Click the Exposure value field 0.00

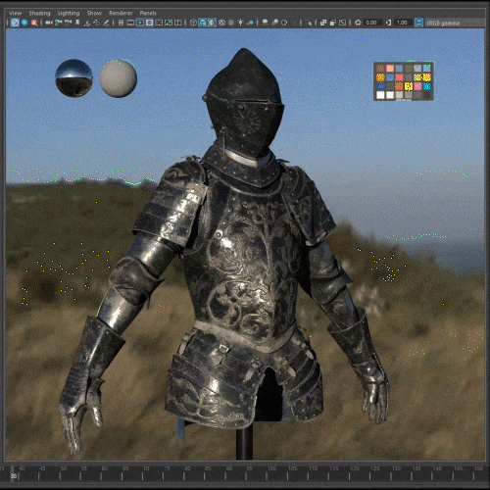point(373,23)
